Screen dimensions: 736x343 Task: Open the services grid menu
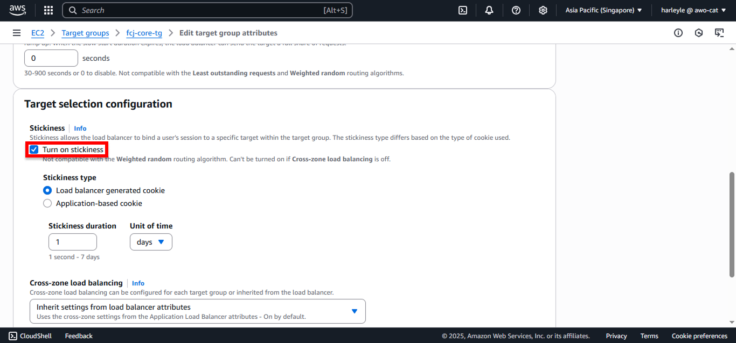click(x=48, y=10)
